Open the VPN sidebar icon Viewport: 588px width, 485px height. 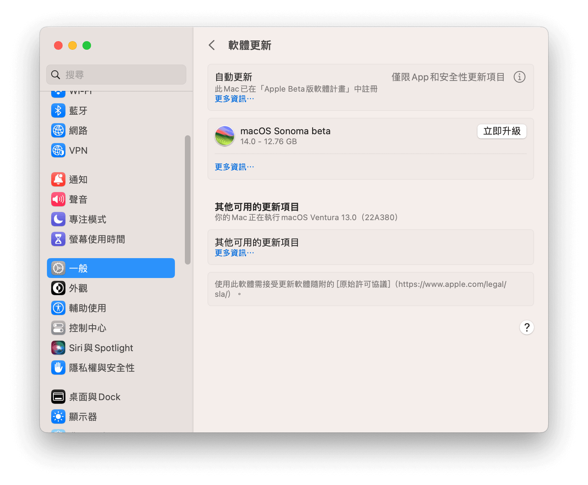pyautogui.click(x=58, y=150)
